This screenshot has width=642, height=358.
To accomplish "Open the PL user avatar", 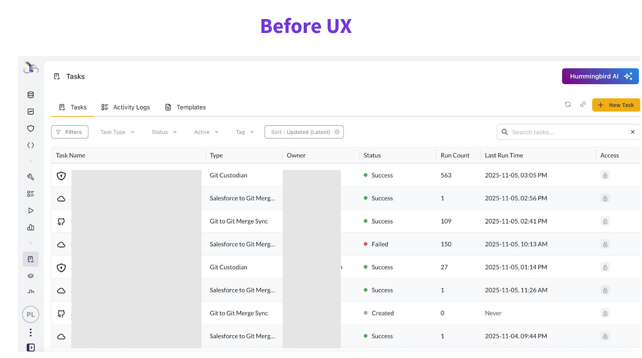I will 30,315.
